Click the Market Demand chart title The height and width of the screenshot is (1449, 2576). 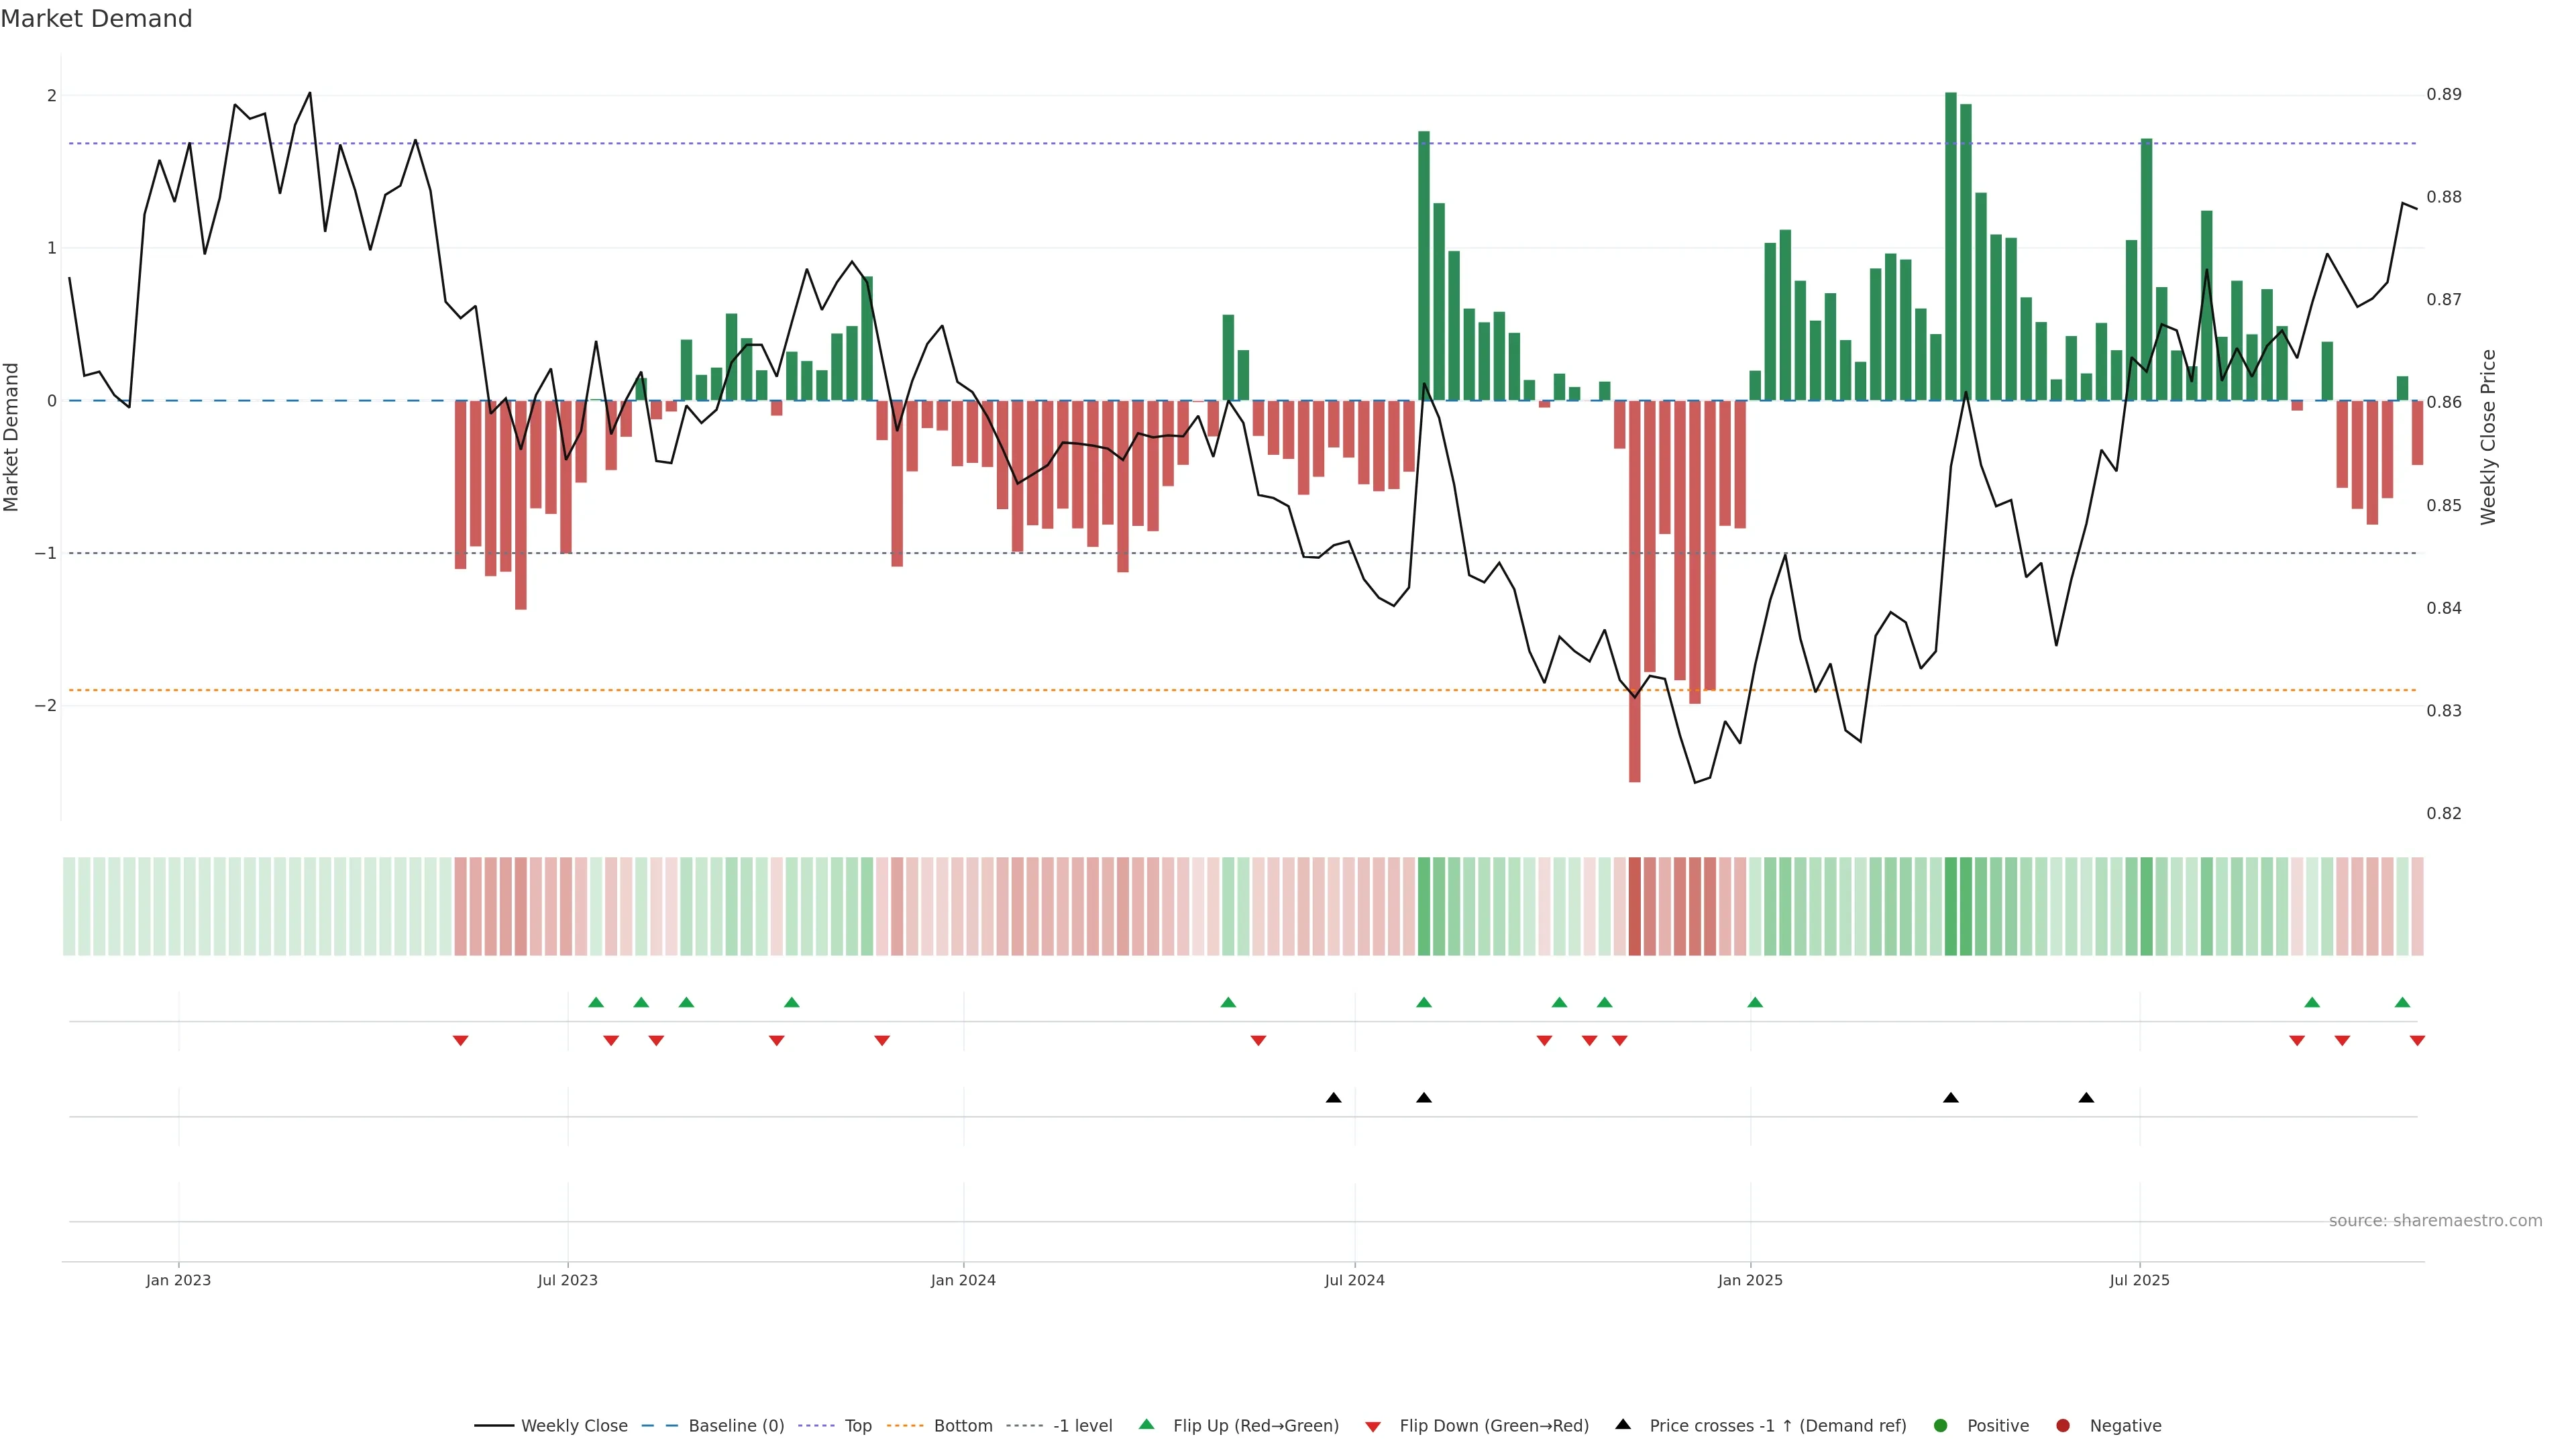point(96,19)
